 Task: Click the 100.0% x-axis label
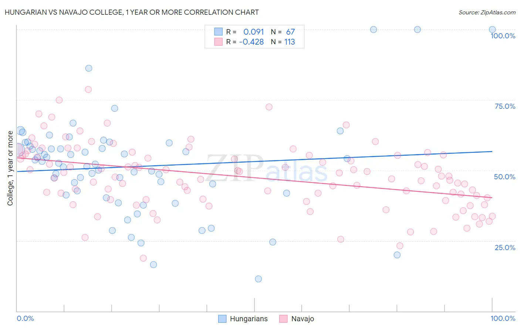(x=503, y=318)
